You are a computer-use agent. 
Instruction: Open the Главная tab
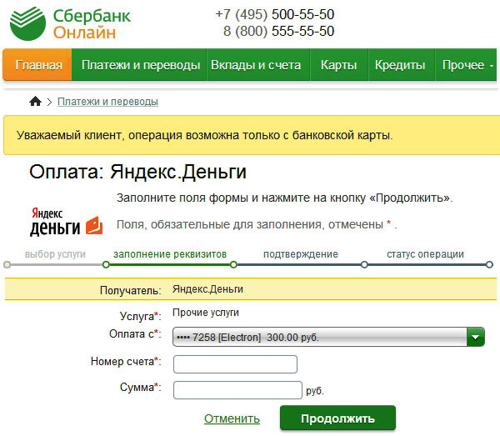37,65
